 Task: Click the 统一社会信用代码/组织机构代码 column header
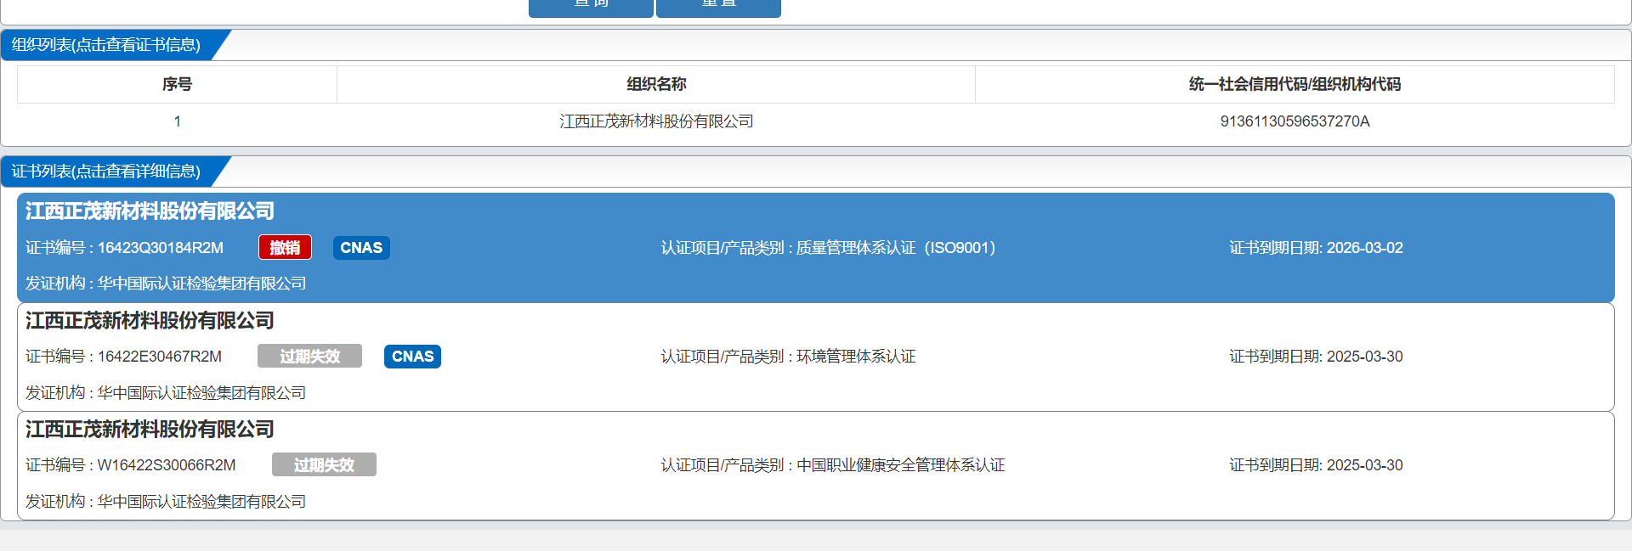click(x=1295, y=84)
